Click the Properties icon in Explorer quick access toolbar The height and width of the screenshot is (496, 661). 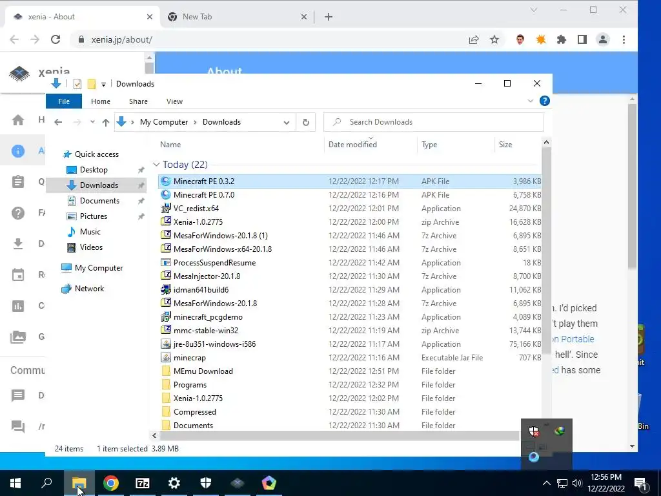click(x=77, y=84)
